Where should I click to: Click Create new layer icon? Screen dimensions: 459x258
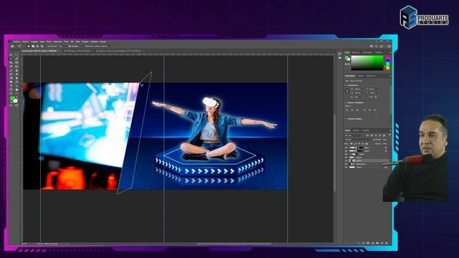pyautogui.click(x=382, y=243)
